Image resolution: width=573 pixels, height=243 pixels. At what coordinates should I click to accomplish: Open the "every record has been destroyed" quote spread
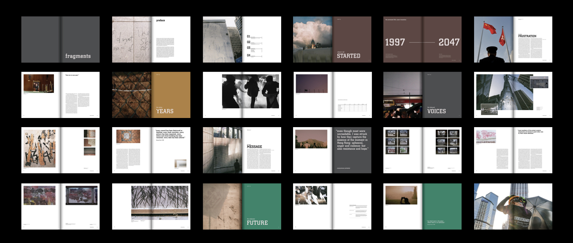pyautogui.click(x=151, y=150)
